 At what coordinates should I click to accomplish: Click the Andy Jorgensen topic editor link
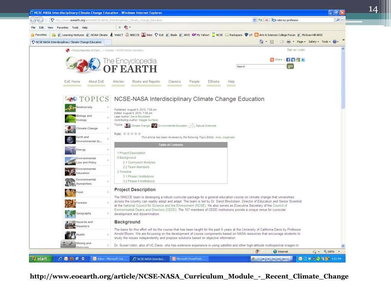pos(225,137)
